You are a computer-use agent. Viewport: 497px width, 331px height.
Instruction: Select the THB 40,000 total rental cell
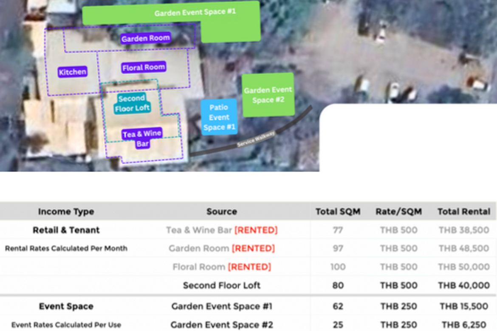coord(464,285)
